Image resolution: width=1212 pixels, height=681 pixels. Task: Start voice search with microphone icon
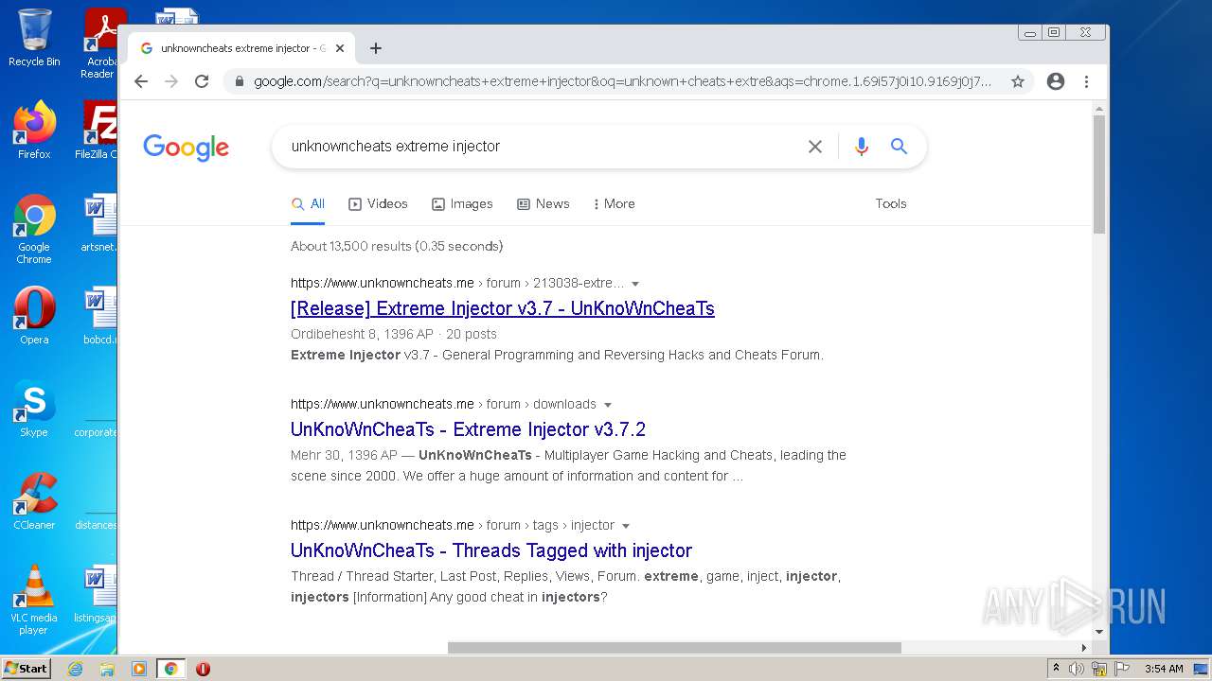[861, 147]
